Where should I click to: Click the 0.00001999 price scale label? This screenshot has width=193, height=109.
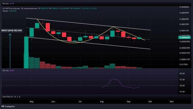coord(185,53)
